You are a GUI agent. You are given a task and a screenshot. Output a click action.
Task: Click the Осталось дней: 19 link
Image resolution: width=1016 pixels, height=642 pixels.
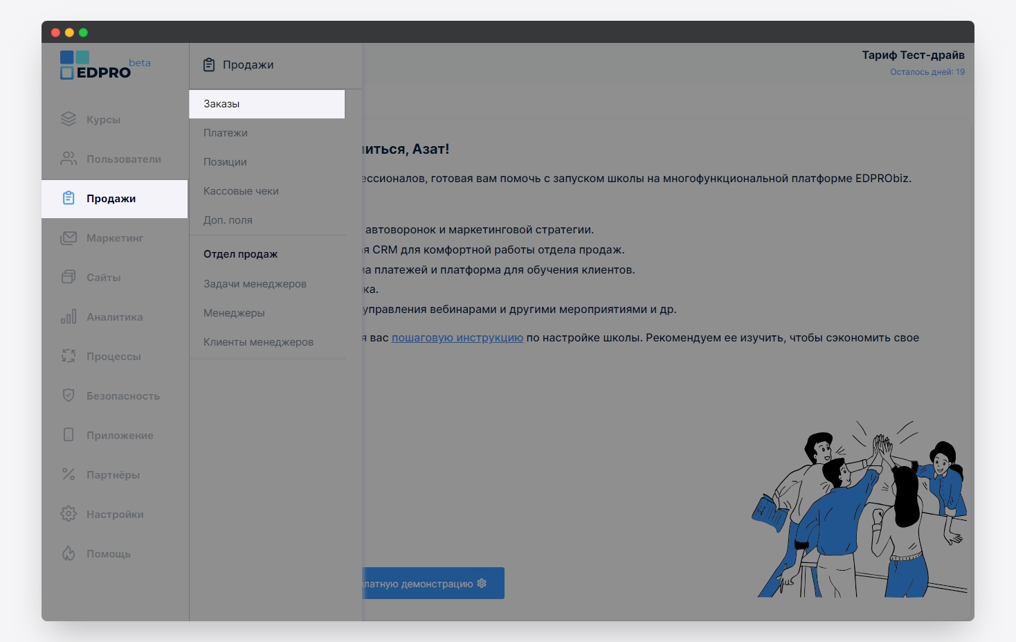click(x=927, y=72)
